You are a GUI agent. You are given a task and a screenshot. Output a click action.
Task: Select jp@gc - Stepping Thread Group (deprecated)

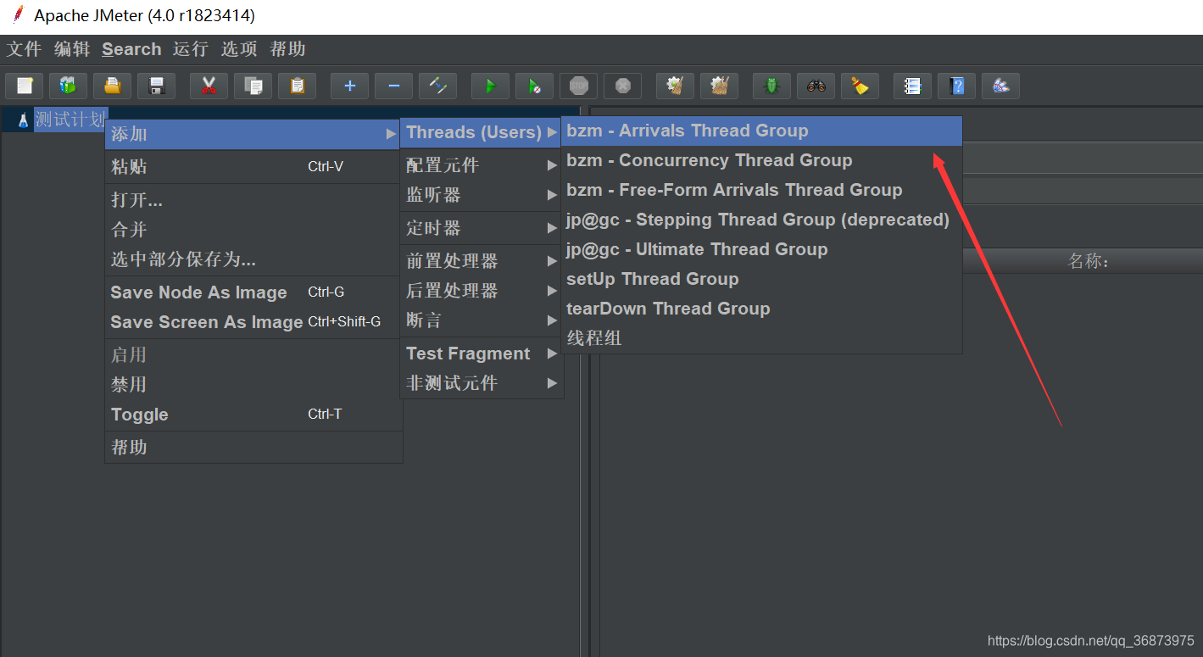[761, 220]
